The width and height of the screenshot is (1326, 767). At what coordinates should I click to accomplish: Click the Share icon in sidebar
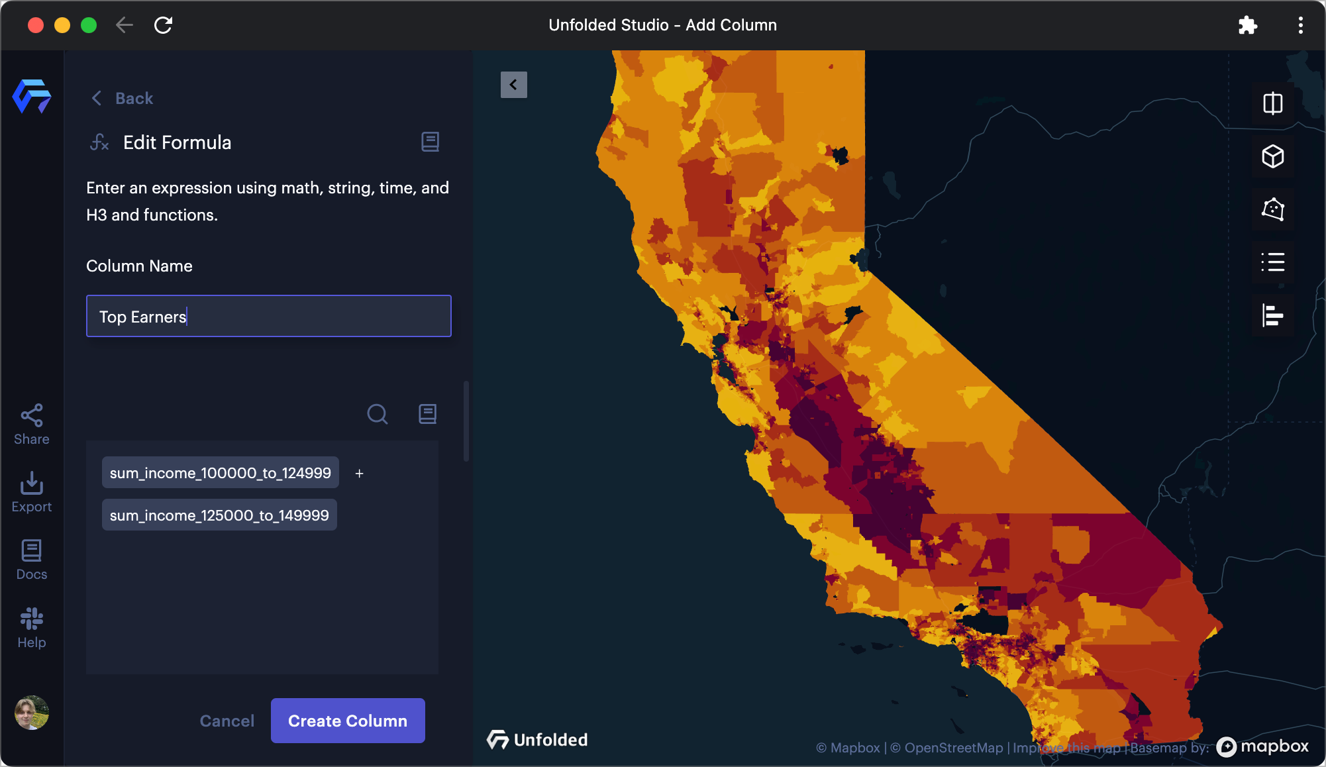(x=31, y=425)
